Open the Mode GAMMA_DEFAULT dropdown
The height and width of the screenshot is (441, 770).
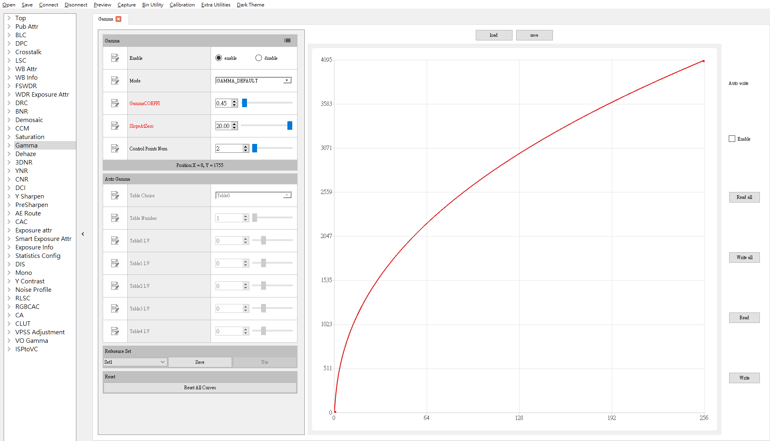(253, 81)
